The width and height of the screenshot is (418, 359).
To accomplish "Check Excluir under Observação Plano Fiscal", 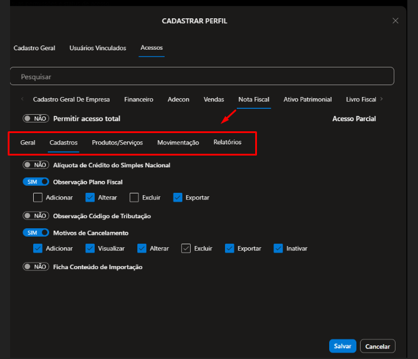I will (134, 198).
